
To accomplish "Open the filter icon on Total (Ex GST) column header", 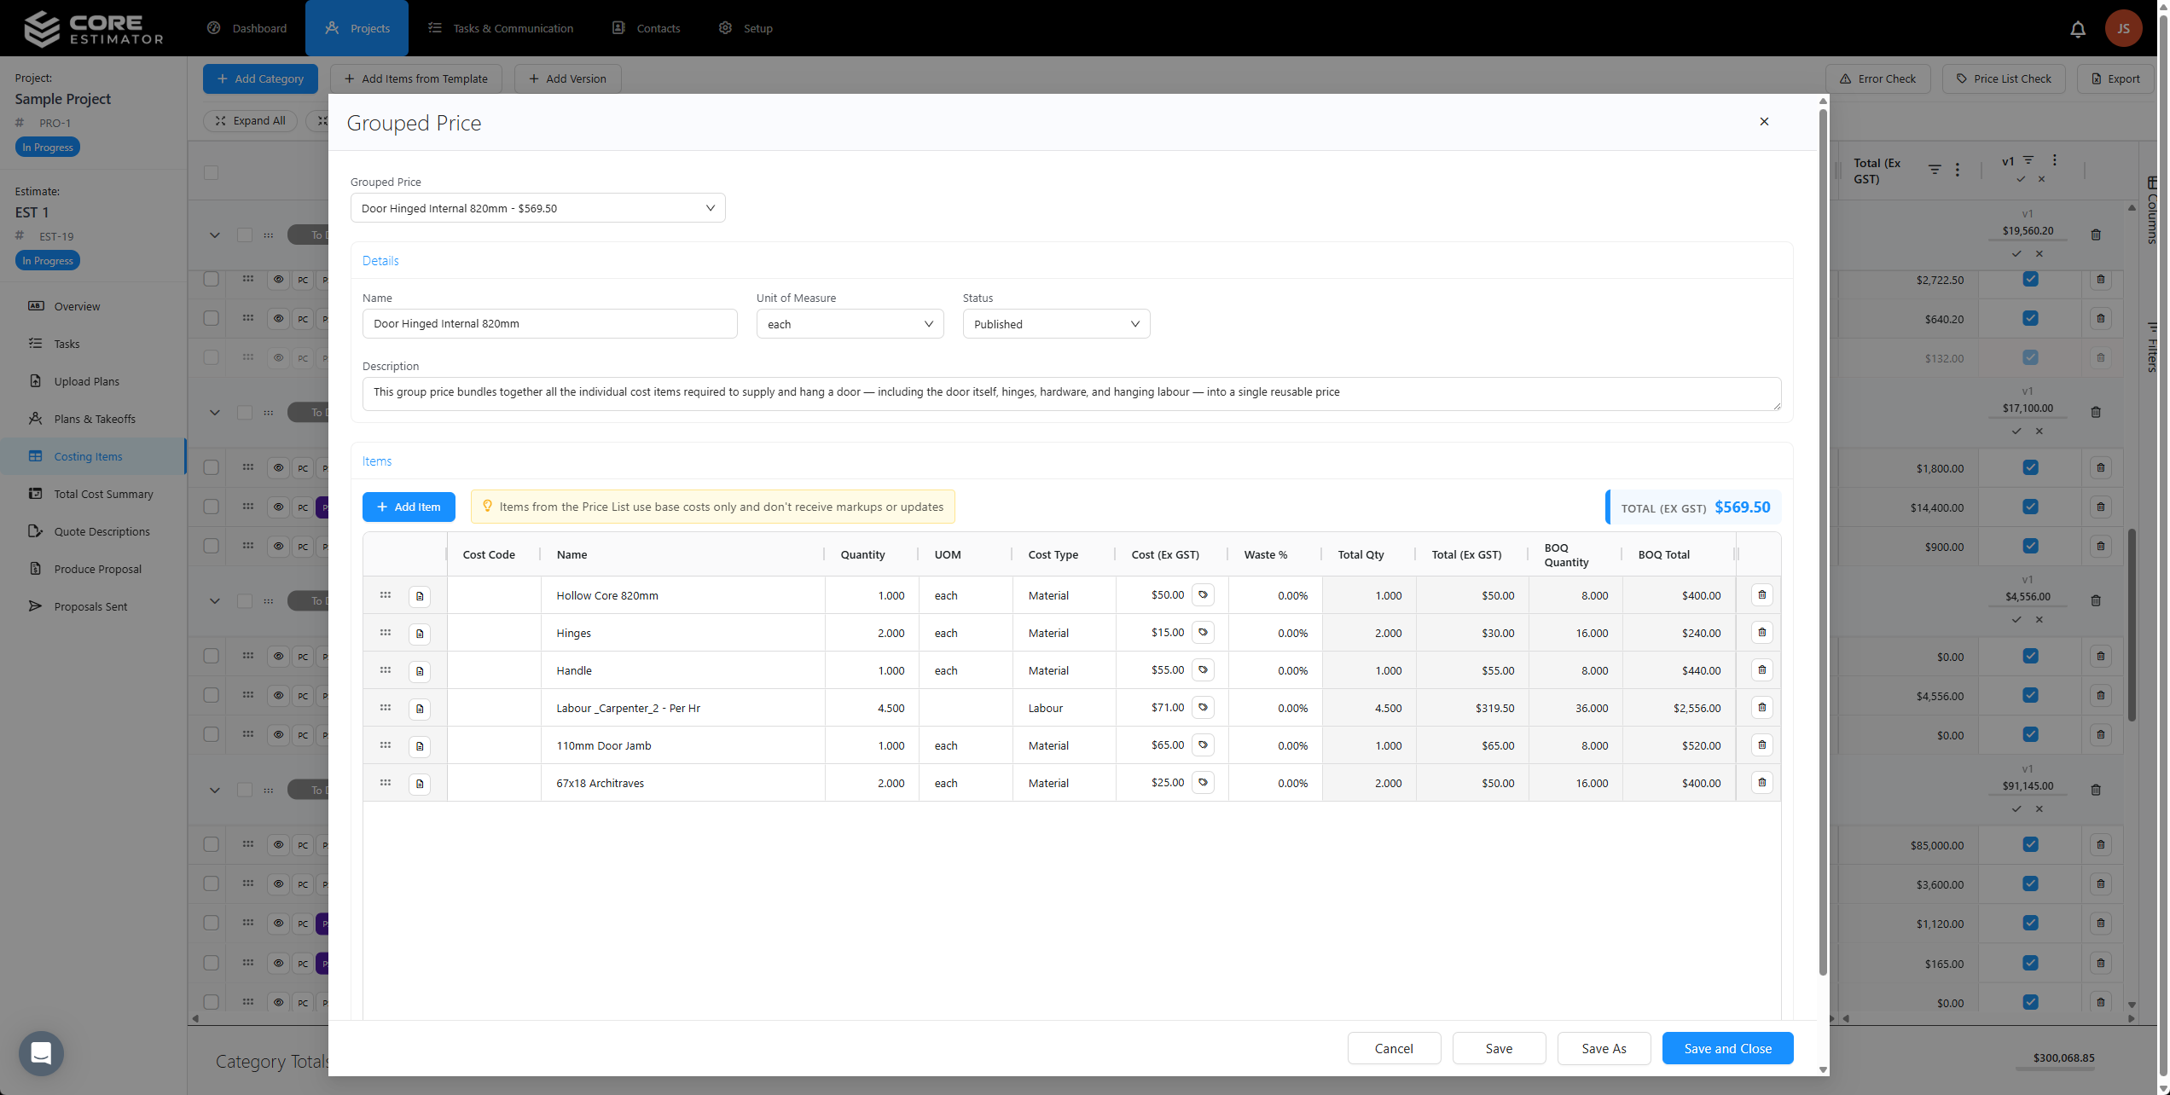I will coord(1934,169).
